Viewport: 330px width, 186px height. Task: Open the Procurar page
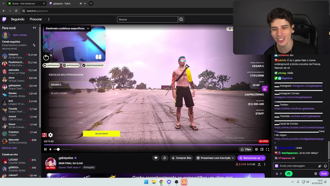click(x=36, y=19)
